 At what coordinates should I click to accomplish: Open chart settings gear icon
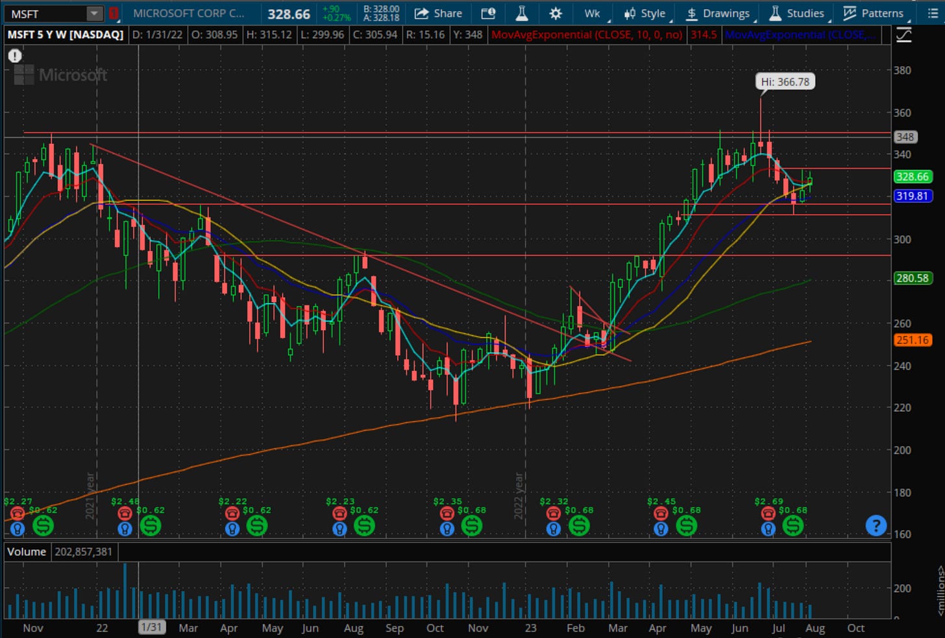click(556, 13)
